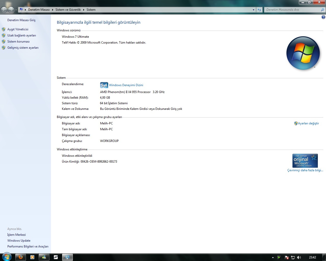Click the Forward navigation arrow
This screenshot has width=326, height=261.
click(x=11, y=10)
